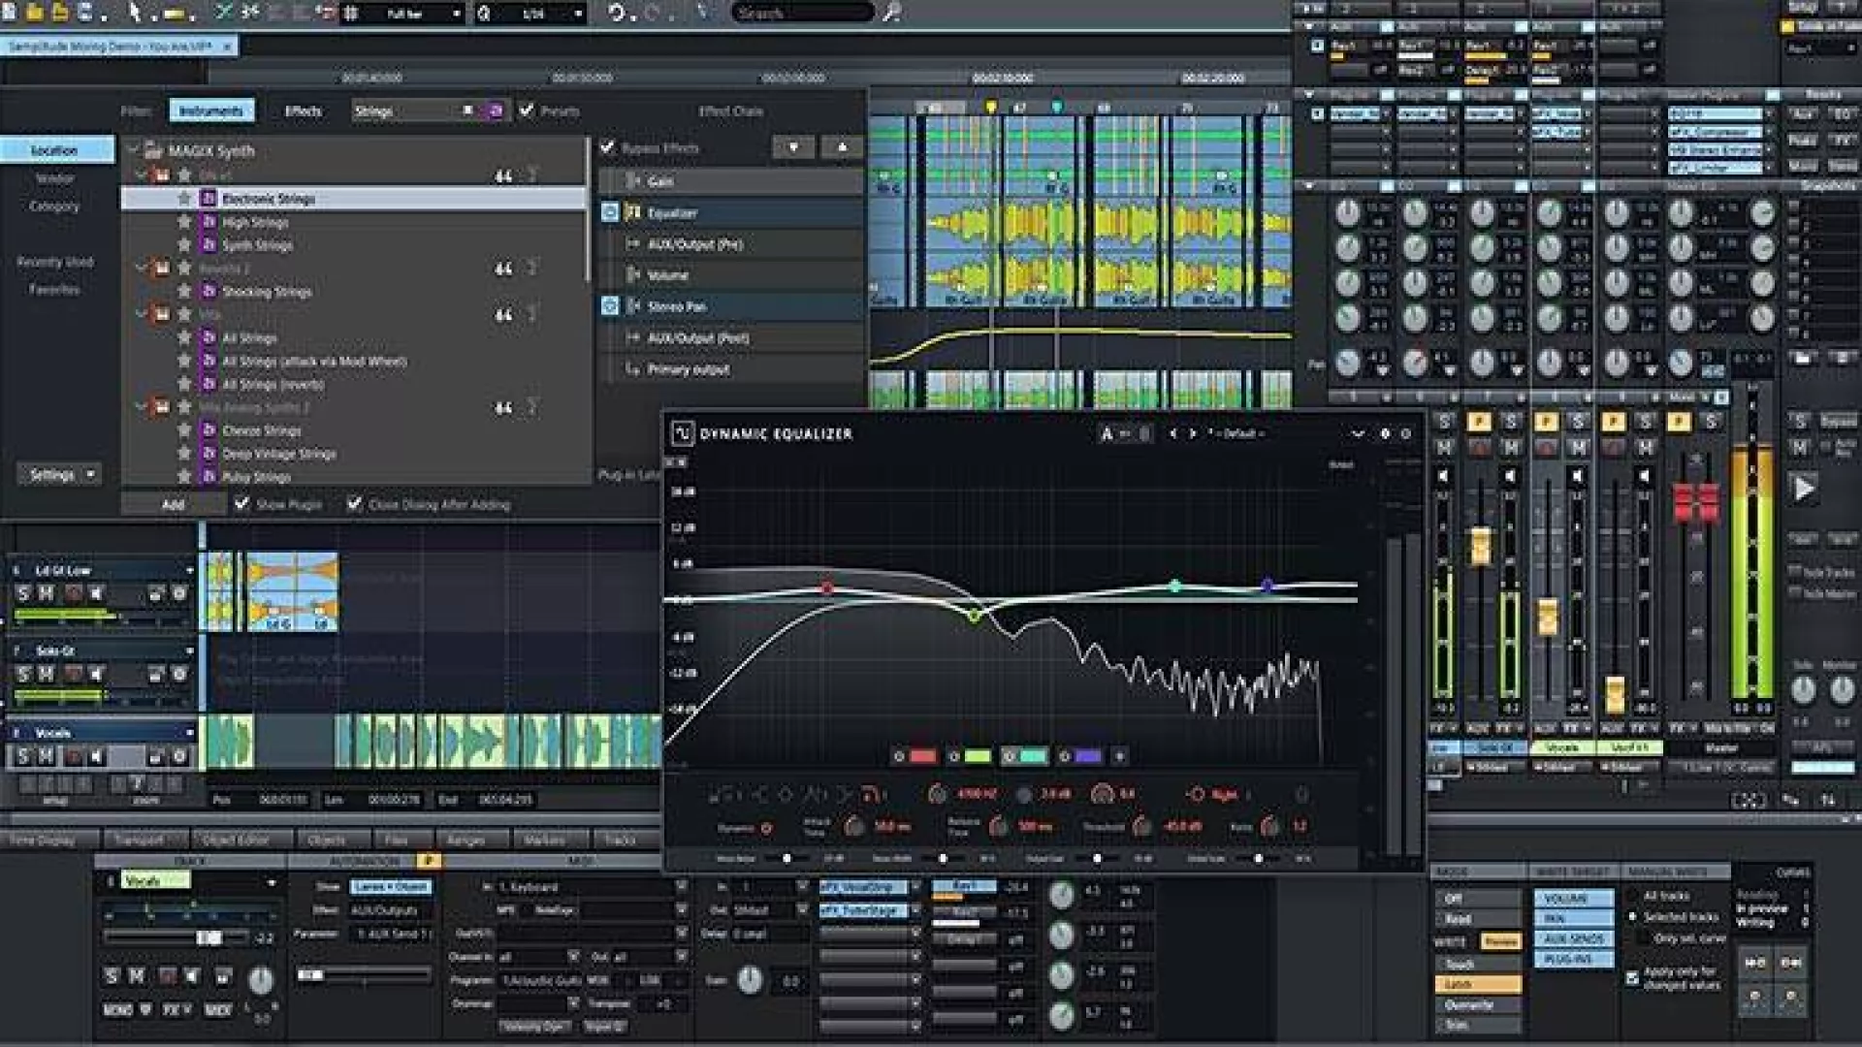Toggle the Bypass Effects checkbox
The image size is (1862, 1047).
pyautogui.click(x=608, y=147)
